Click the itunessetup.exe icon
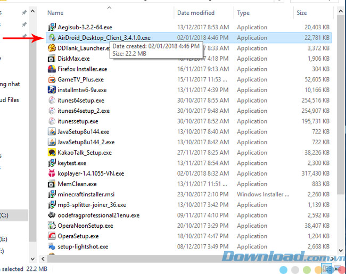Screen dimensions: 346x274 tap(52, 121)
